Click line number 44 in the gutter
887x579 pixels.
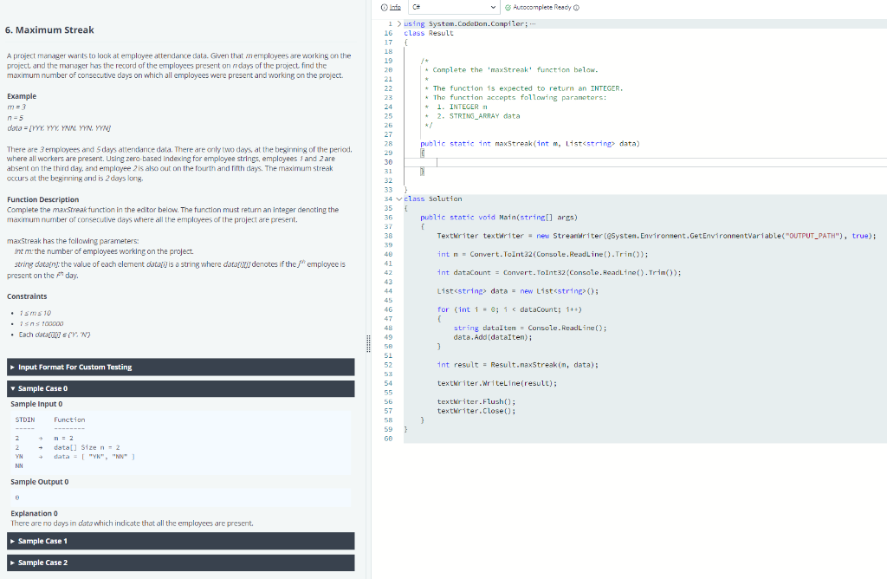pyautogui.click(x=388, y=291)
